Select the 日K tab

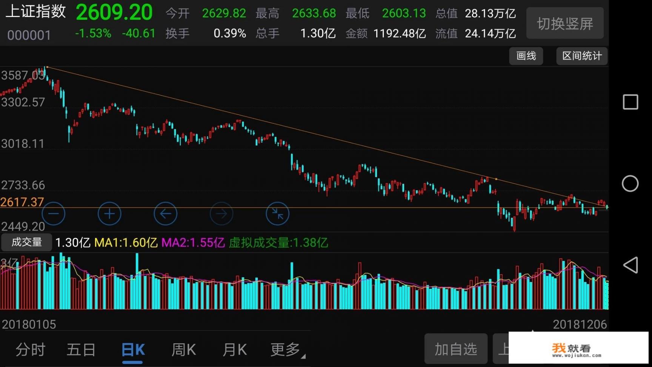click(x=133, y=350)
